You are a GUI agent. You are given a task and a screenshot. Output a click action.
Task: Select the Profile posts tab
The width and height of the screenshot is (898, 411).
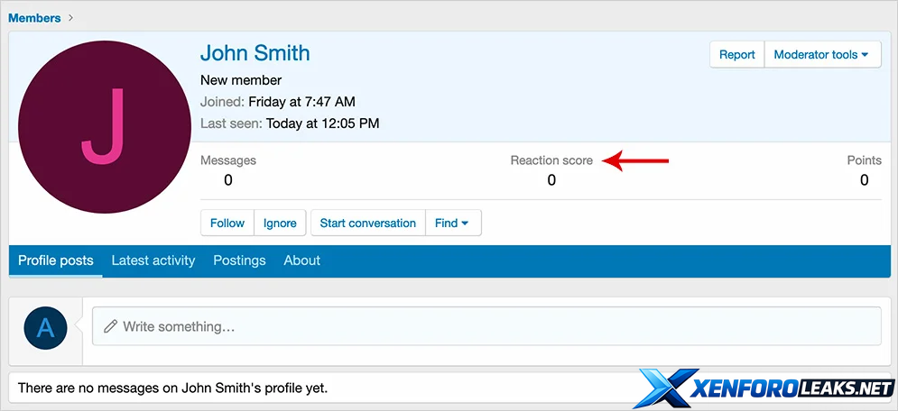coord(56,260)
